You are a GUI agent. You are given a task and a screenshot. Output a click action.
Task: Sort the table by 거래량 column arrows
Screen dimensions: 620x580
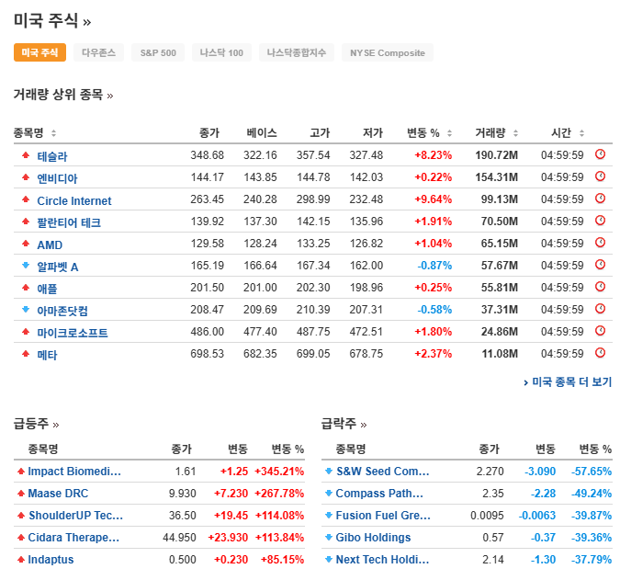pyautogui.click(x=515, y=133)
